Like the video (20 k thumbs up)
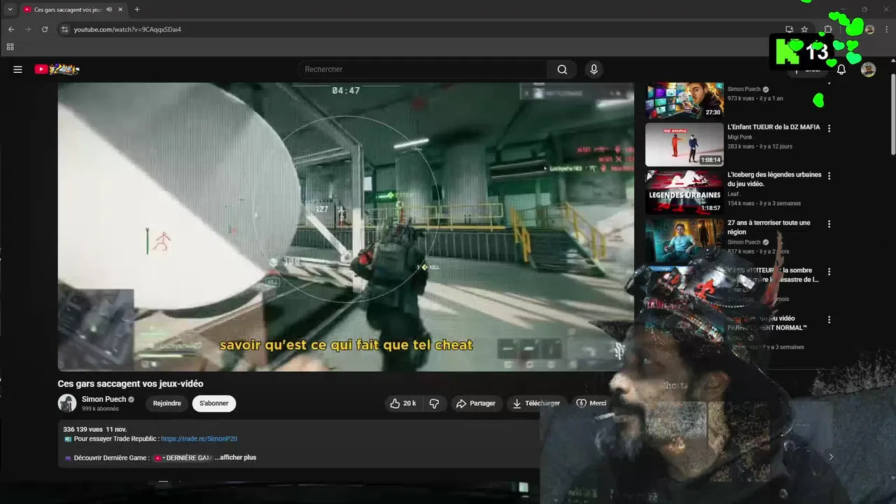Screen dimensions: 896x504 [x=403, y=403]
